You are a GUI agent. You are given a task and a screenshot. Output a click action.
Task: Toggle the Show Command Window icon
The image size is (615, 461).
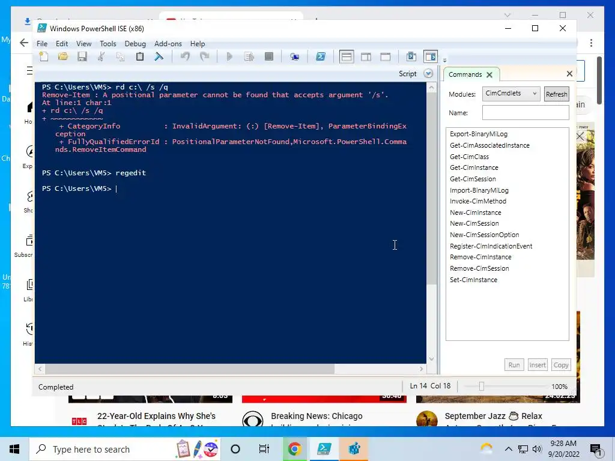tap(411, 56)
